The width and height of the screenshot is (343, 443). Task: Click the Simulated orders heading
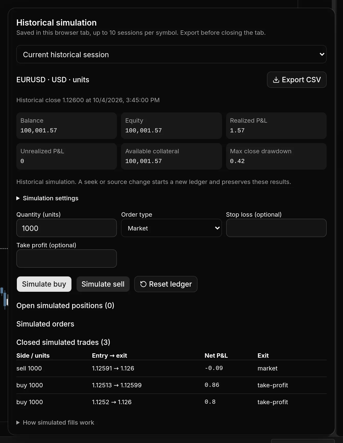click(45, 324)
